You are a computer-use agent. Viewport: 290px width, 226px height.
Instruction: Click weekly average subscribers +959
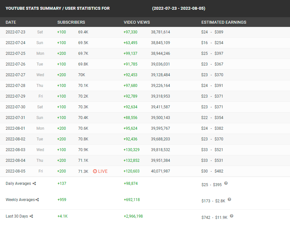(62, 200)
